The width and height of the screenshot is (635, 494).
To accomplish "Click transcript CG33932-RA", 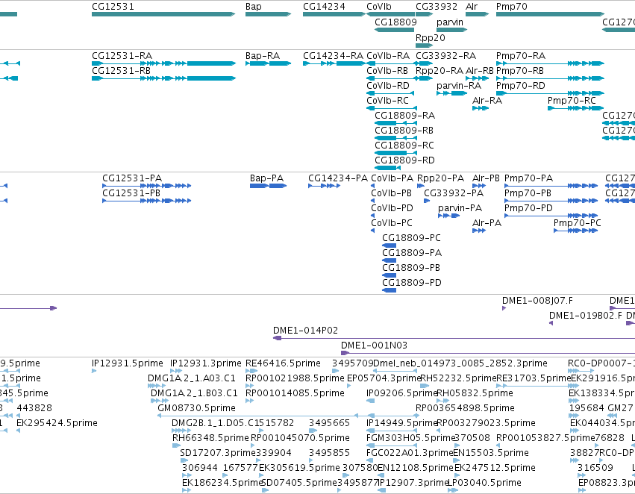I will (424, 63).
